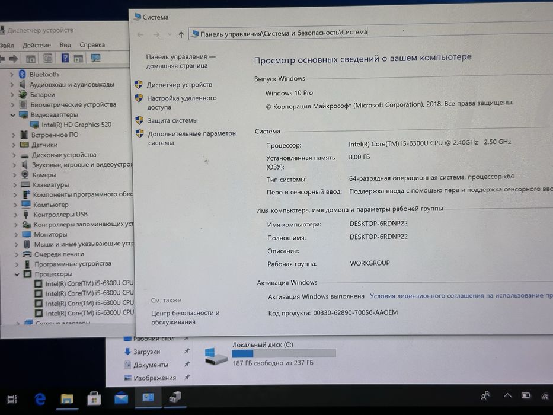This screenshot has width=553, height=415.
Task: Open the Файл menu in Device Manager
Action: pos(7,46)
